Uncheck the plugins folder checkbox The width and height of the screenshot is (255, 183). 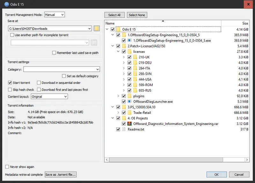click(x=124, y=96)
